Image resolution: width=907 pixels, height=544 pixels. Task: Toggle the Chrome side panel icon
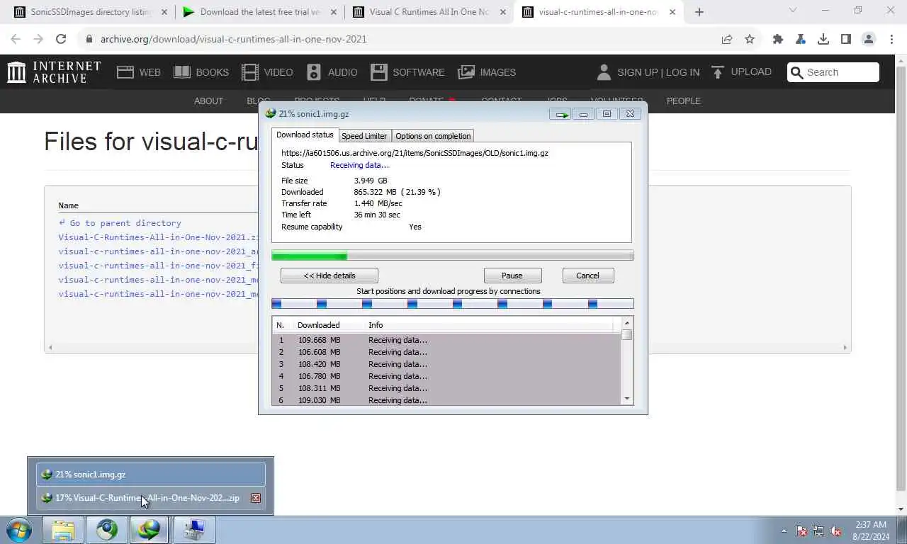(x=846, y=39)
